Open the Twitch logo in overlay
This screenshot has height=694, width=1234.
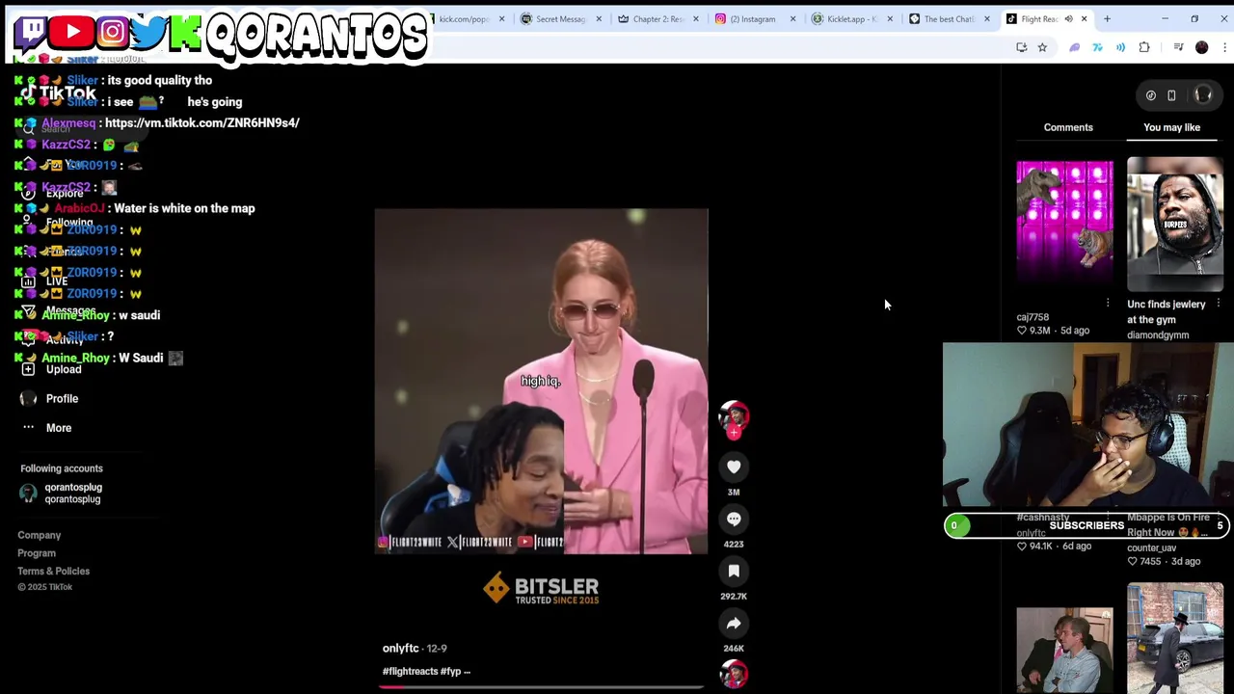[x=31, y=32]
